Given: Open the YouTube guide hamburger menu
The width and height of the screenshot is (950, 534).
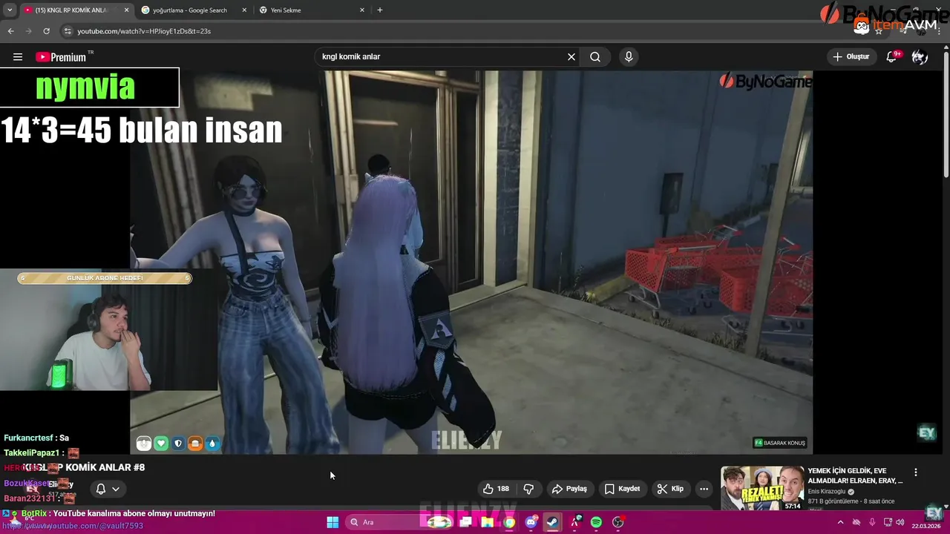Looking at the screenshot, I should pyautogui.click(x=18, y=57).
